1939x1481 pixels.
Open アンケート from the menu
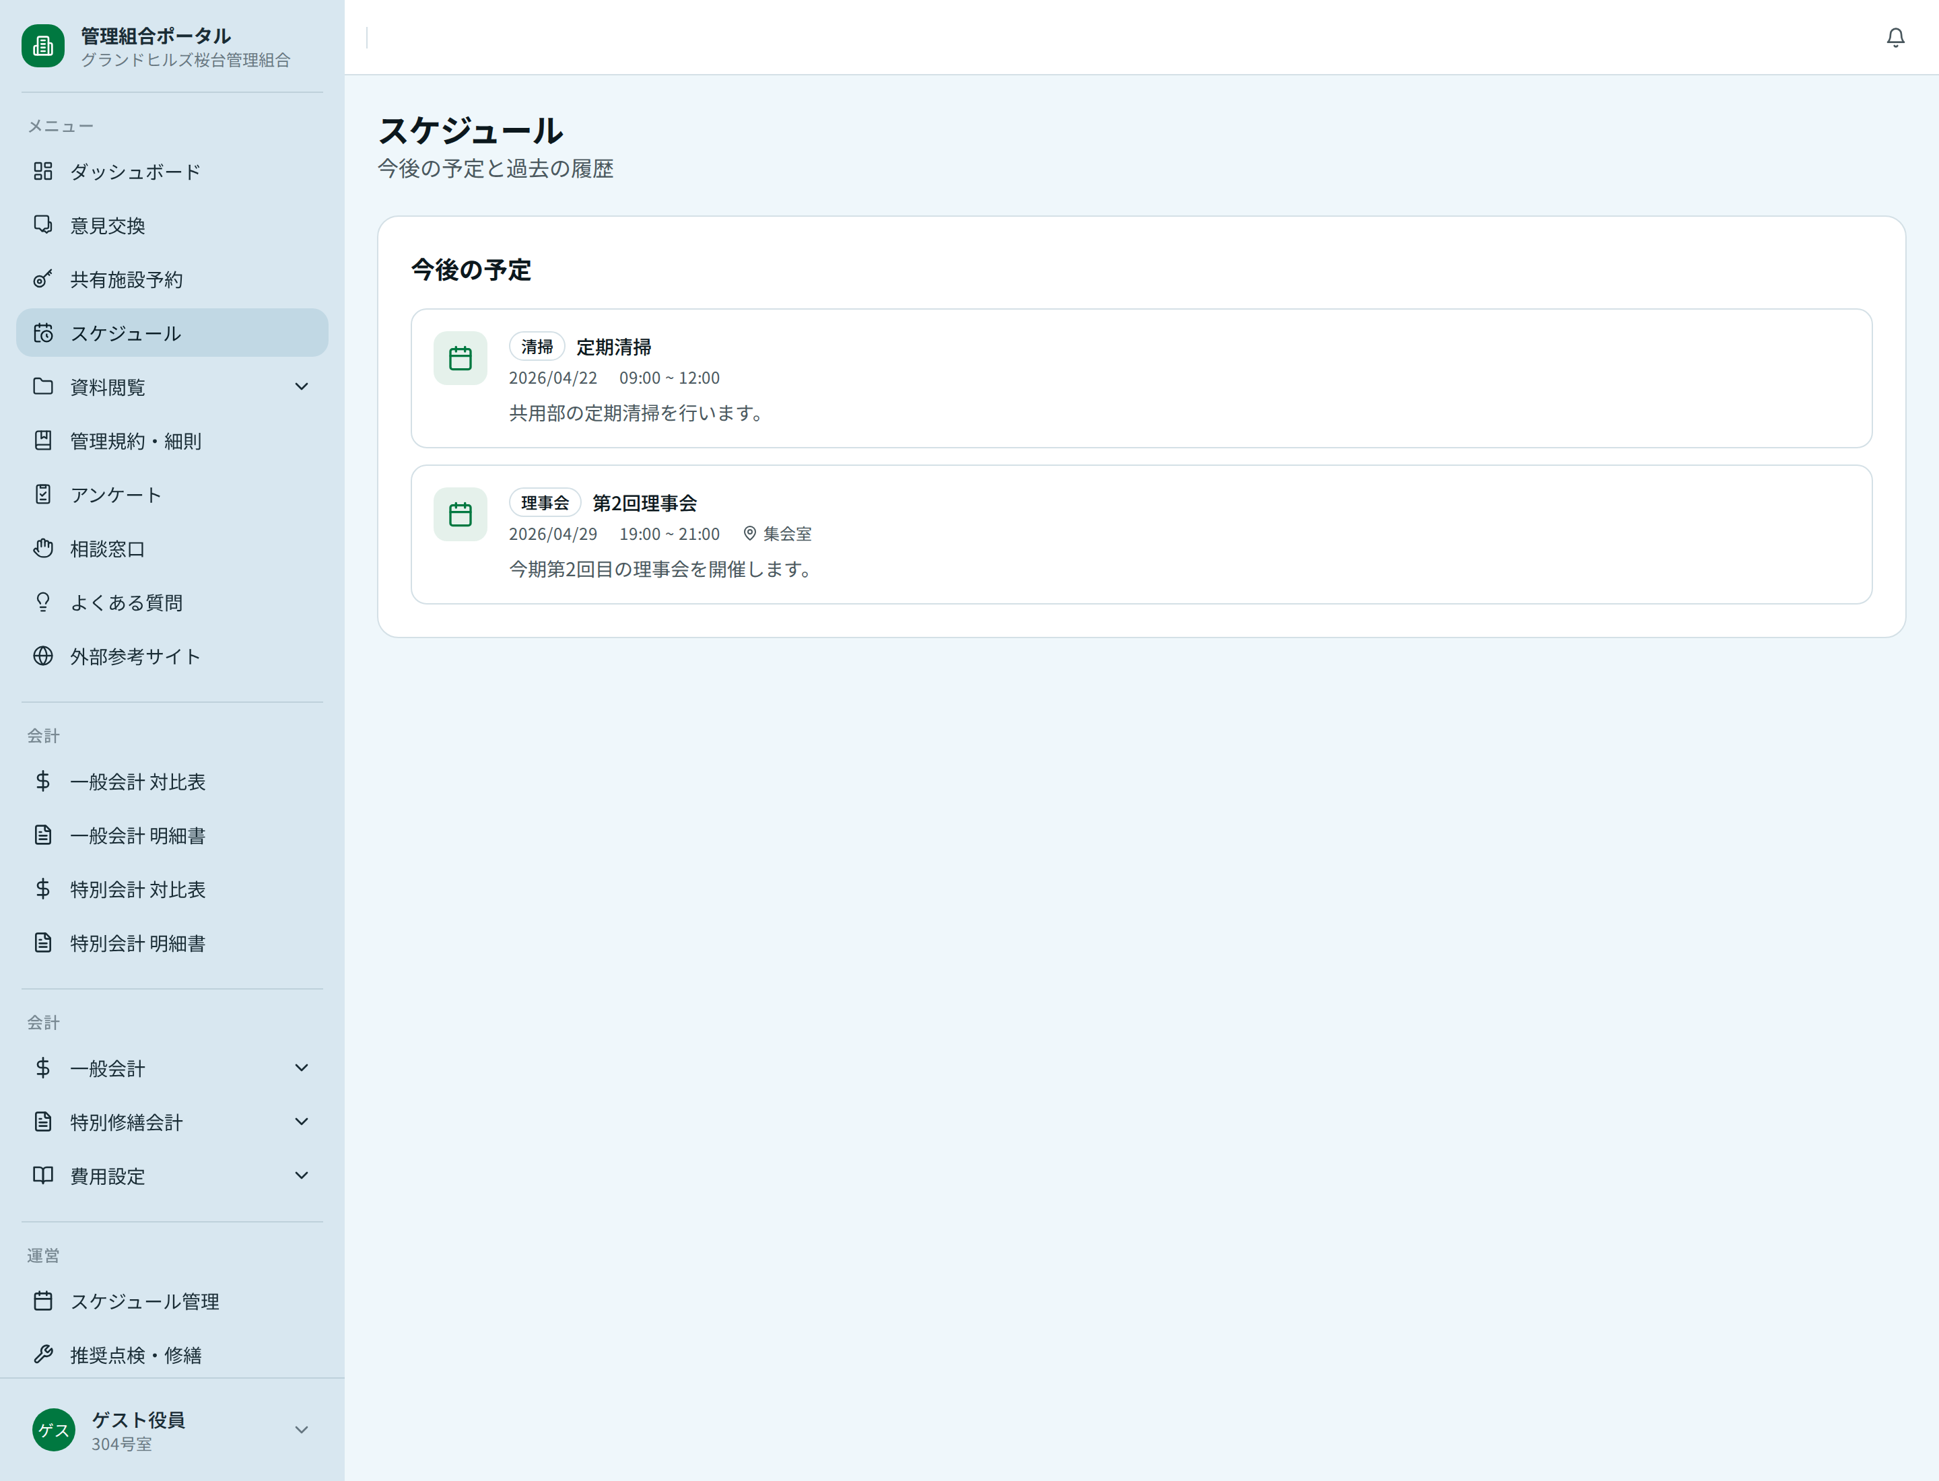[x=116, y=495]
